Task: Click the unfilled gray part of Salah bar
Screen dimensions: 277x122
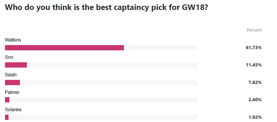Action: [x=109, y=83]
